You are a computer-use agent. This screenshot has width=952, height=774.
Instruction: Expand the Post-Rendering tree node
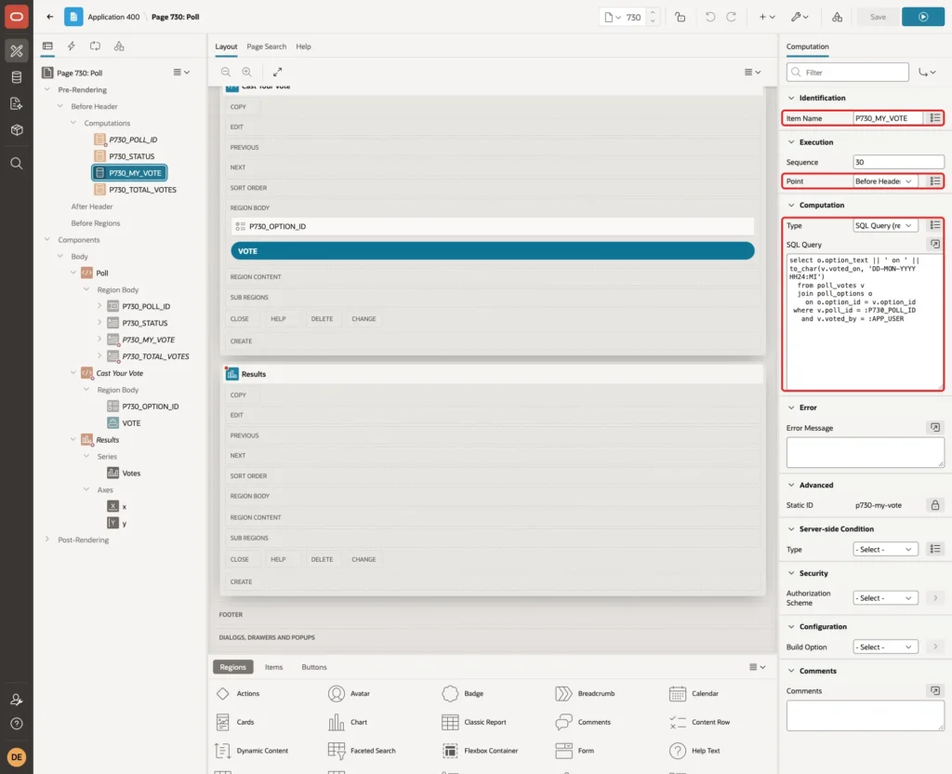[47, 540]
